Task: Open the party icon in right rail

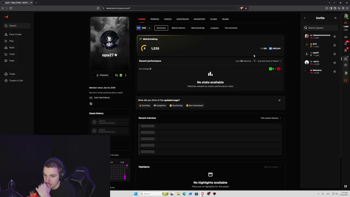Action: click(346, 59)
